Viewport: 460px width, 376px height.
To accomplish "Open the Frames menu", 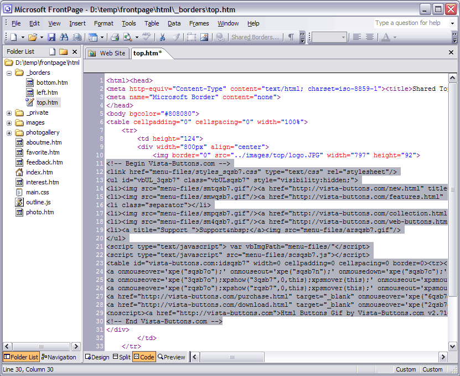I will click(199, 23).
